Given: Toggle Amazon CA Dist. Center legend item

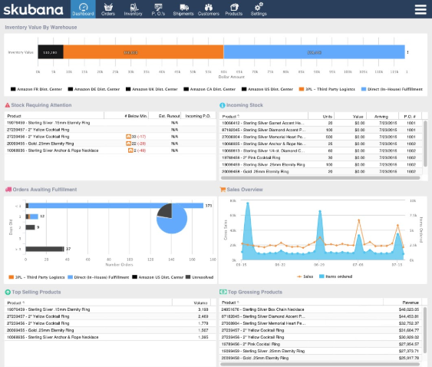Looking at the screenshot, I should (x=209, y=89).
